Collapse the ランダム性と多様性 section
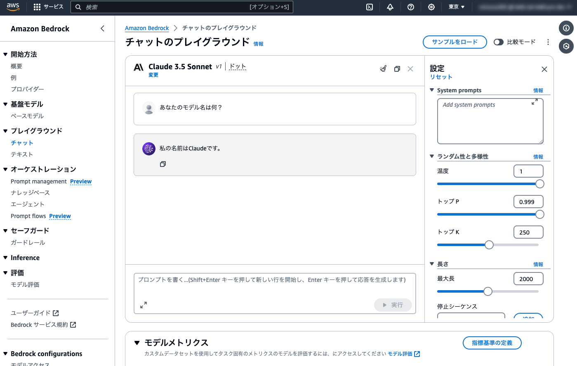Image resolution: width=577 pixels, height=366 pixels. pos(431,156)
